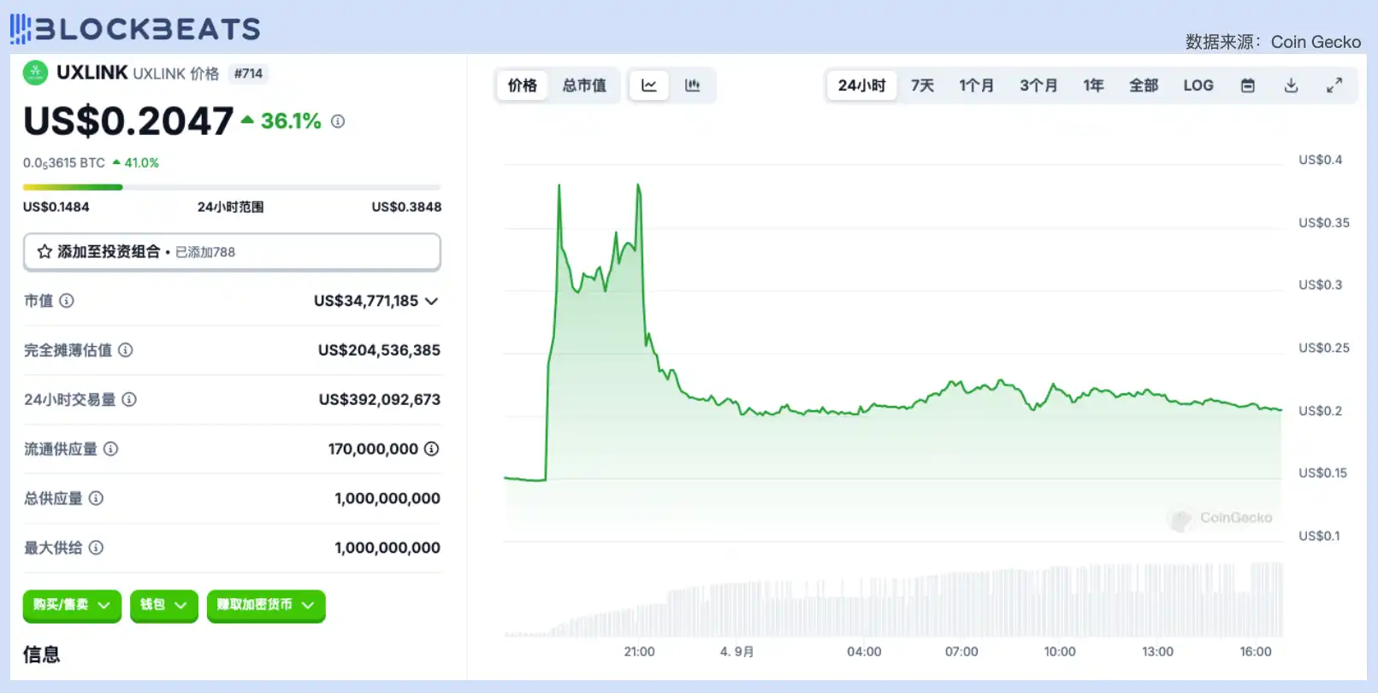Click the info icon beside 24小时交易量
Viewport: 1378px width, 693px height.
click(x=129, y=399)
